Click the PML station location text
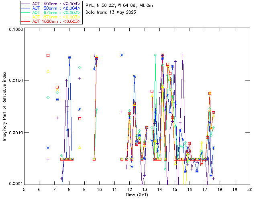 coord(119,6)
